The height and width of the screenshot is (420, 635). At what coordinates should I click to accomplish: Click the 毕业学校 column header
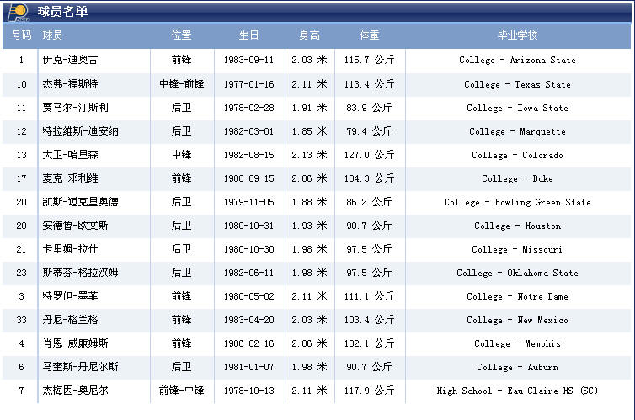coord(518,35)
